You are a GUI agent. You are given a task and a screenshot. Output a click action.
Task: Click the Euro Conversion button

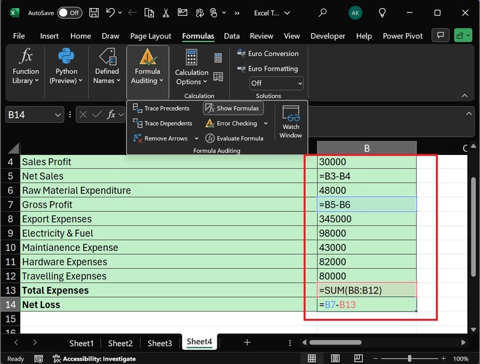click(x=267, y=53)
